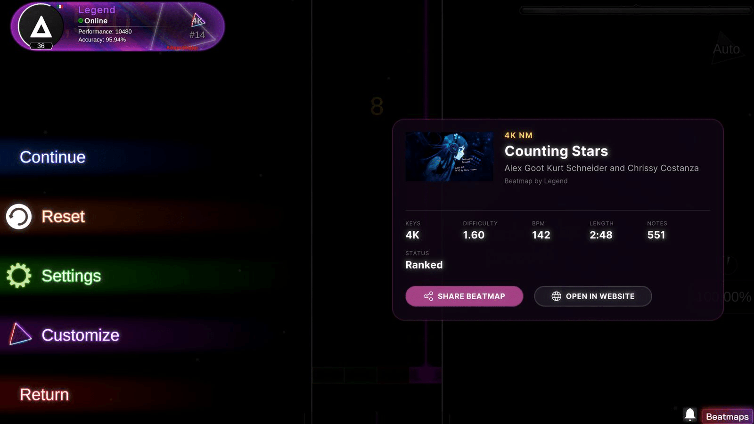754x424 pixels.
Task: Click the country flag above the avatar
Action: [60, 7]
